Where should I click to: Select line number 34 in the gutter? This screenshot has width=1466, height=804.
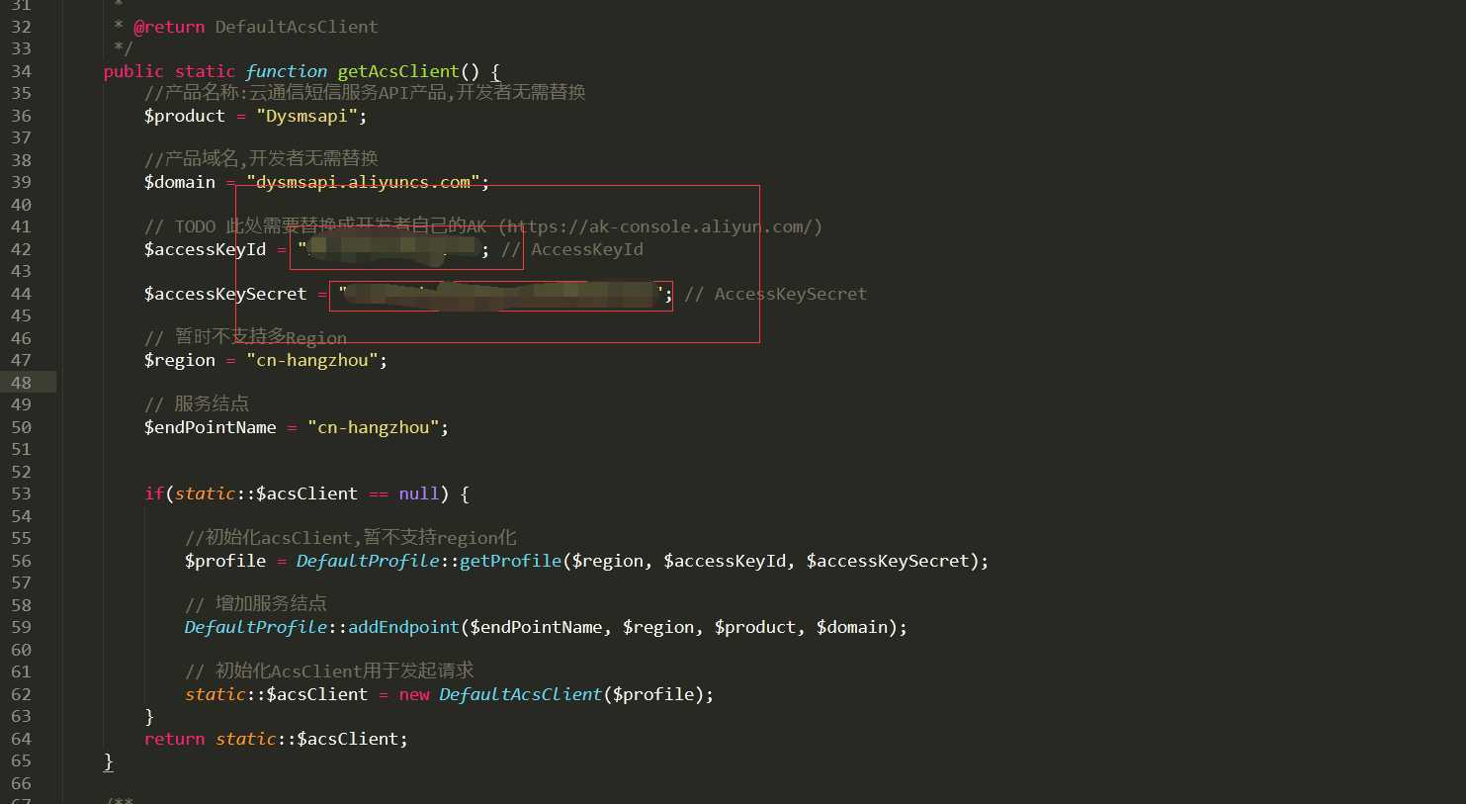click(21, 71)
